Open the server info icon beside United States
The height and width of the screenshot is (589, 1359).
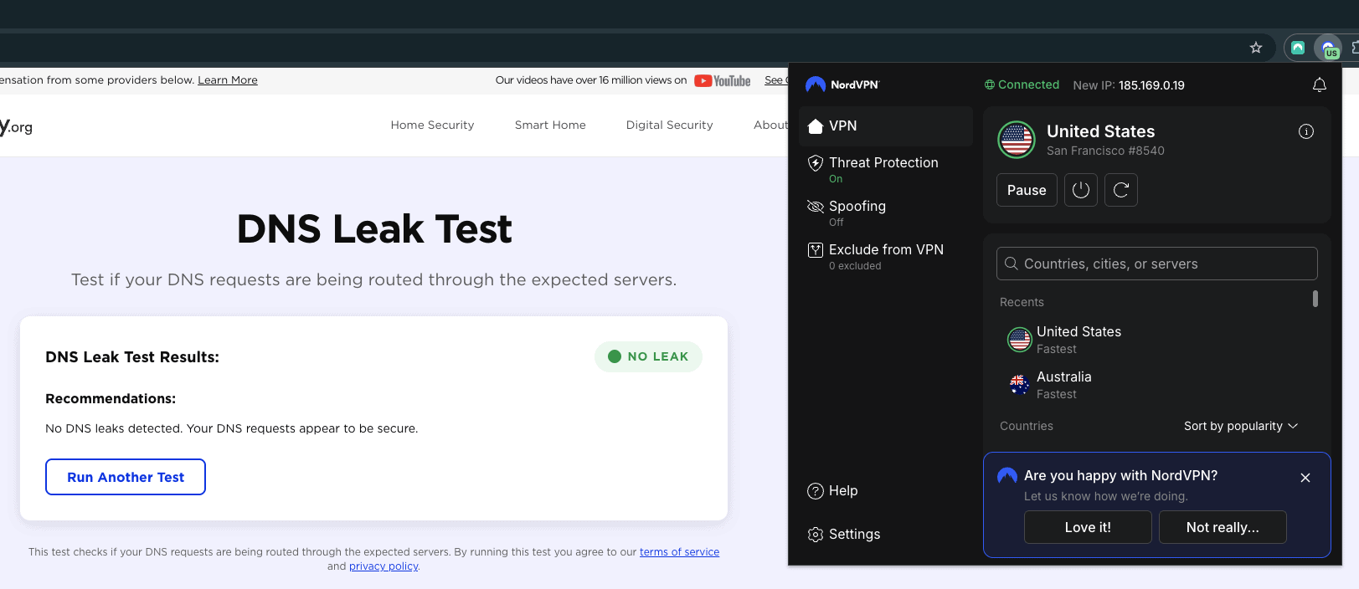(x=1306, y=131)
